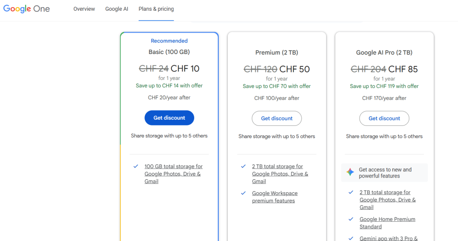Get discount for the Premium 2 TB plan

click(x=276, y=118)
